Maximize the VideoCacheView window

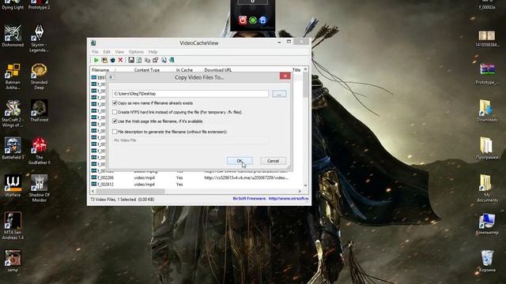(289, 42)
